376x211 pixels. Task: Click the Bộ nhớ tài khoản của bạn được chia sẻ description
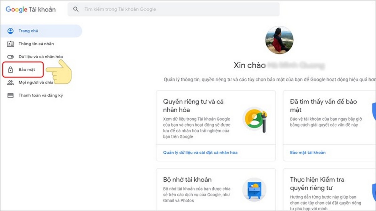tap(197, 194)
